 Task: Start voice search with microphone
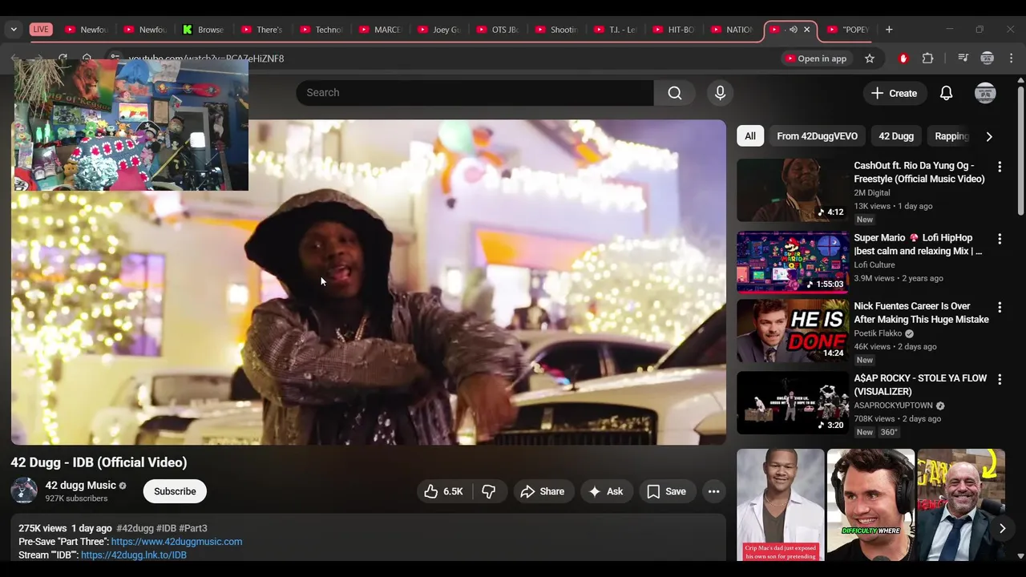(x=720, y=93)
